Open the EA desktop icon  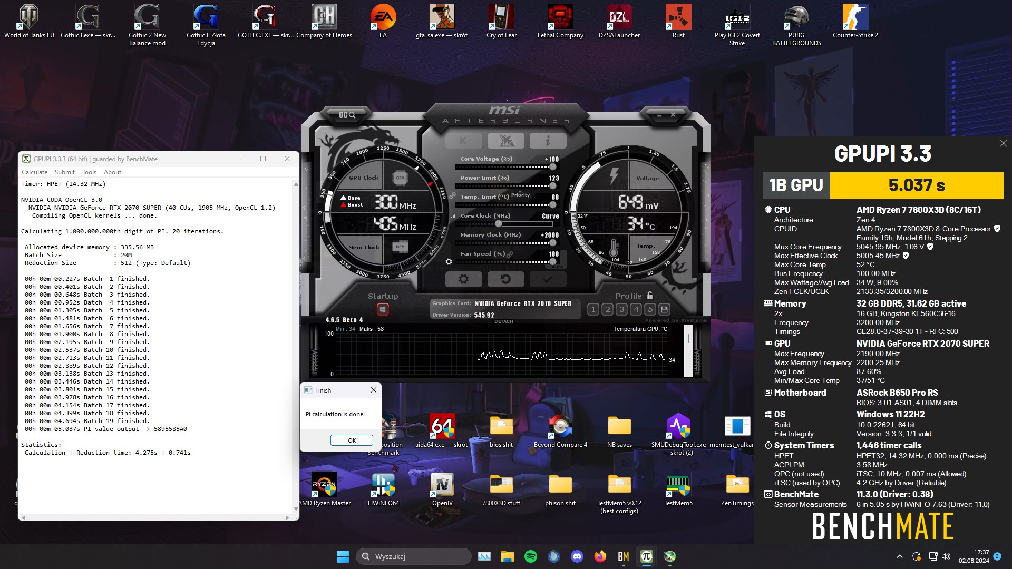tap(383, 22)
